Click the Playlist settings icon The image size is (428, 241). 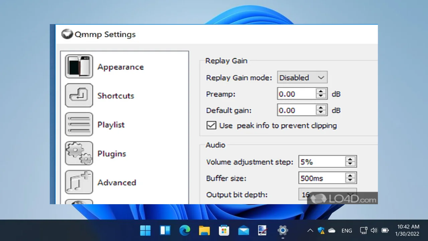click(x=79, y=125)
